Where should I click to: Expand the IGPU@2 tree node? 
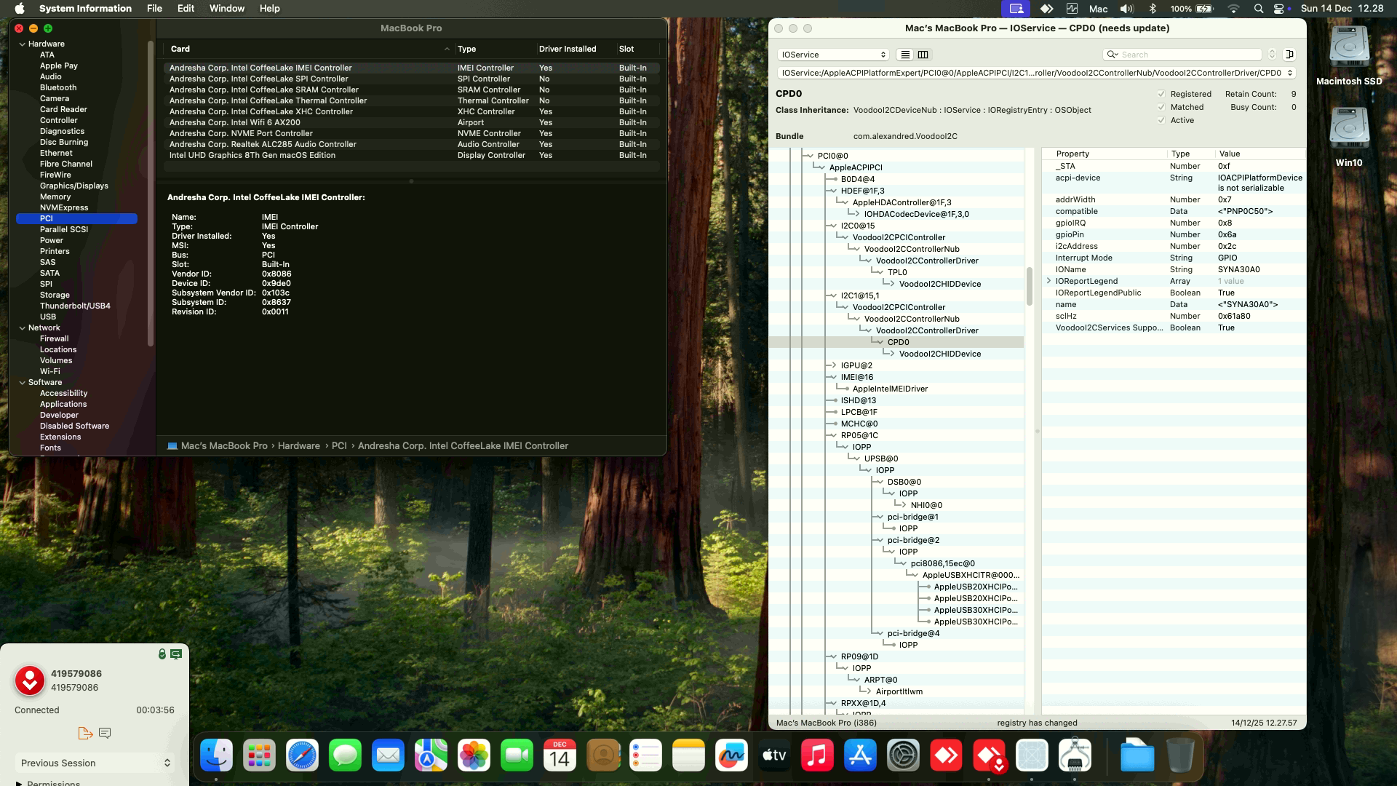point(833,365)
